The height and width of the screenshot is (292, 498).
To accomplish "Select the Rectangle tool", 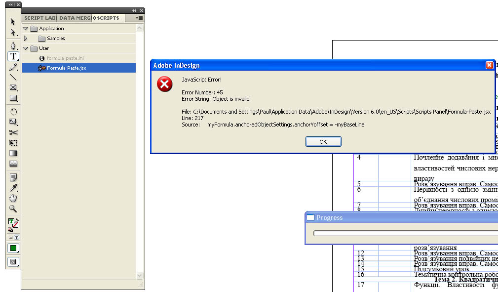I will (13, 98).
